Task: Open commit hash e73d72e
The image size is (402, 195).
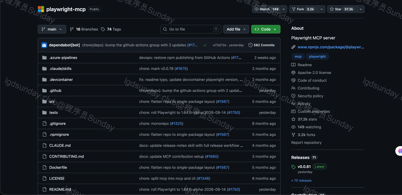Action: [220, 45]
